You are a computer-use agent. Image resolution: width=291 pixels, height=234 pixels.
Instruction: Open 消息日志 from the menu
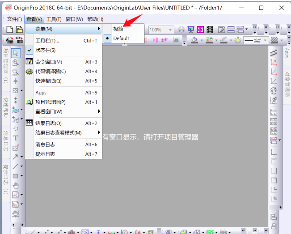[x=63, y=145]
